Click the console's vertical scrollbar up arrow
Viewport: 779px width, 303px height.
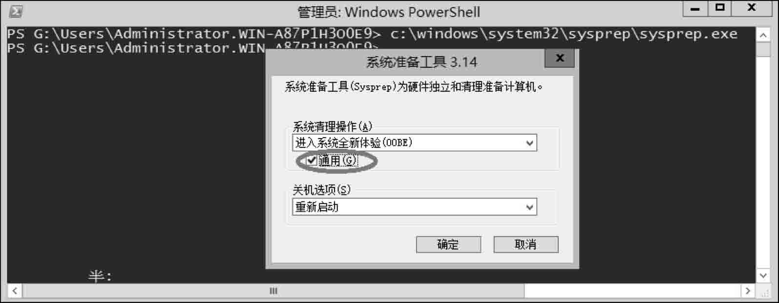[763, 35]
